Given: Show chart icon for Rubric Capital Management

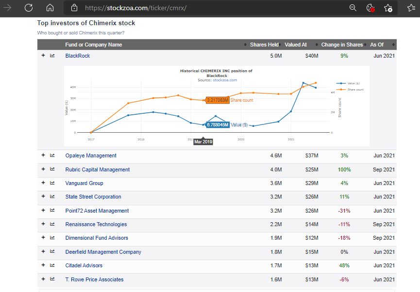Looking at the screenshot, I should point(52,169).
